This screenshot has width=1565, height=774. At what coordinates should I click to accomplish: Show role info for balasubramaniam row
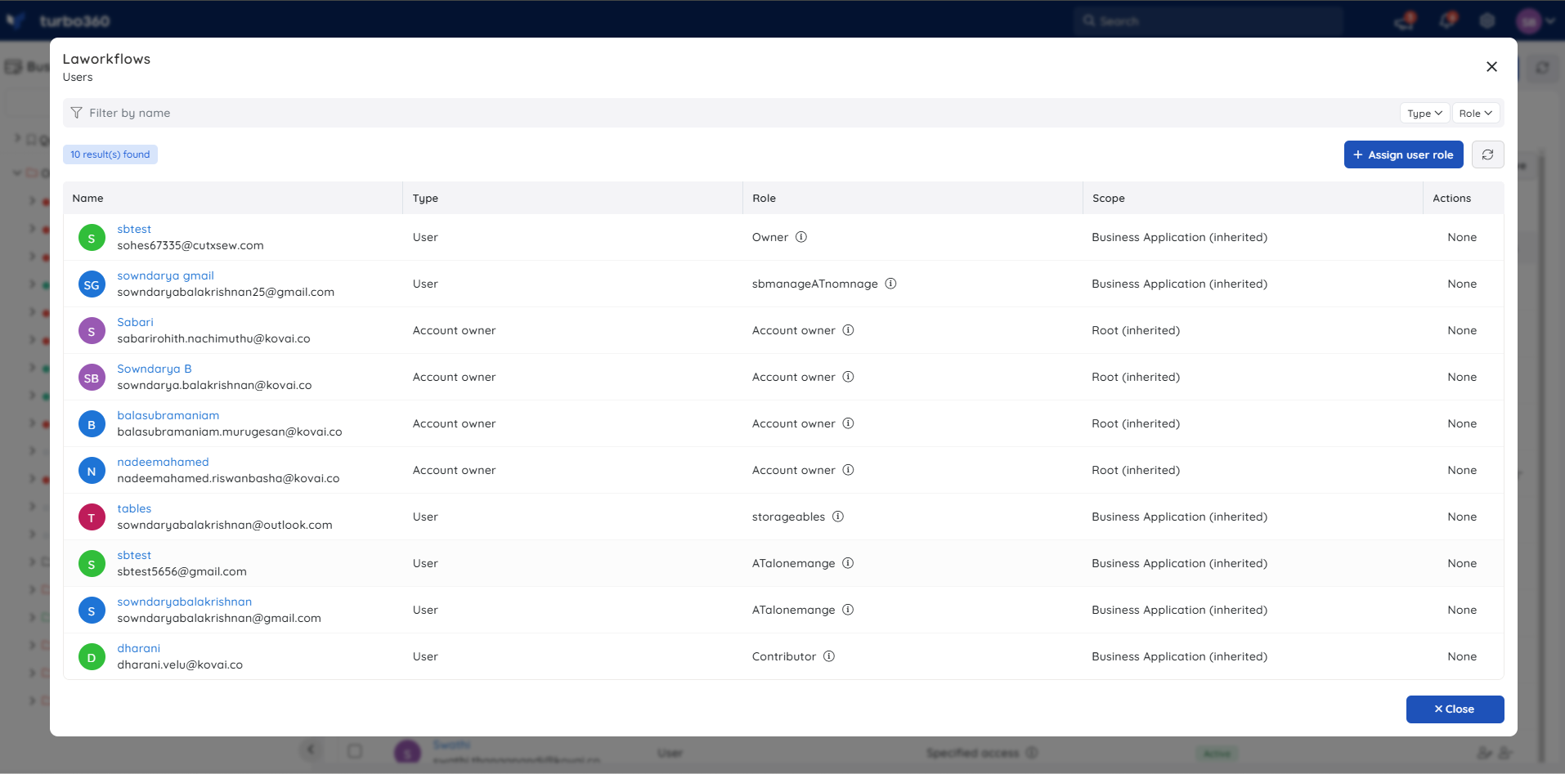[848, 423]
